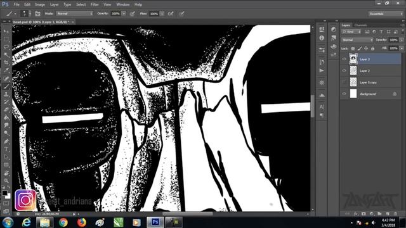Open the tool preset picker arrow

(x=15, y=14)
